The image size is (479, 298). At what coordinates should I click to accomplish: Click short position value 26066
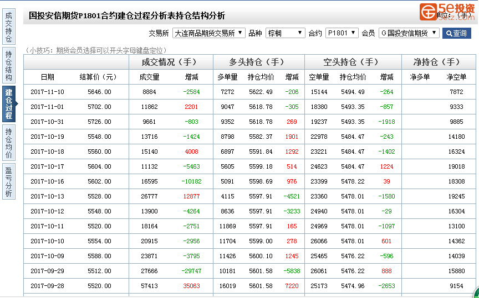319,241
